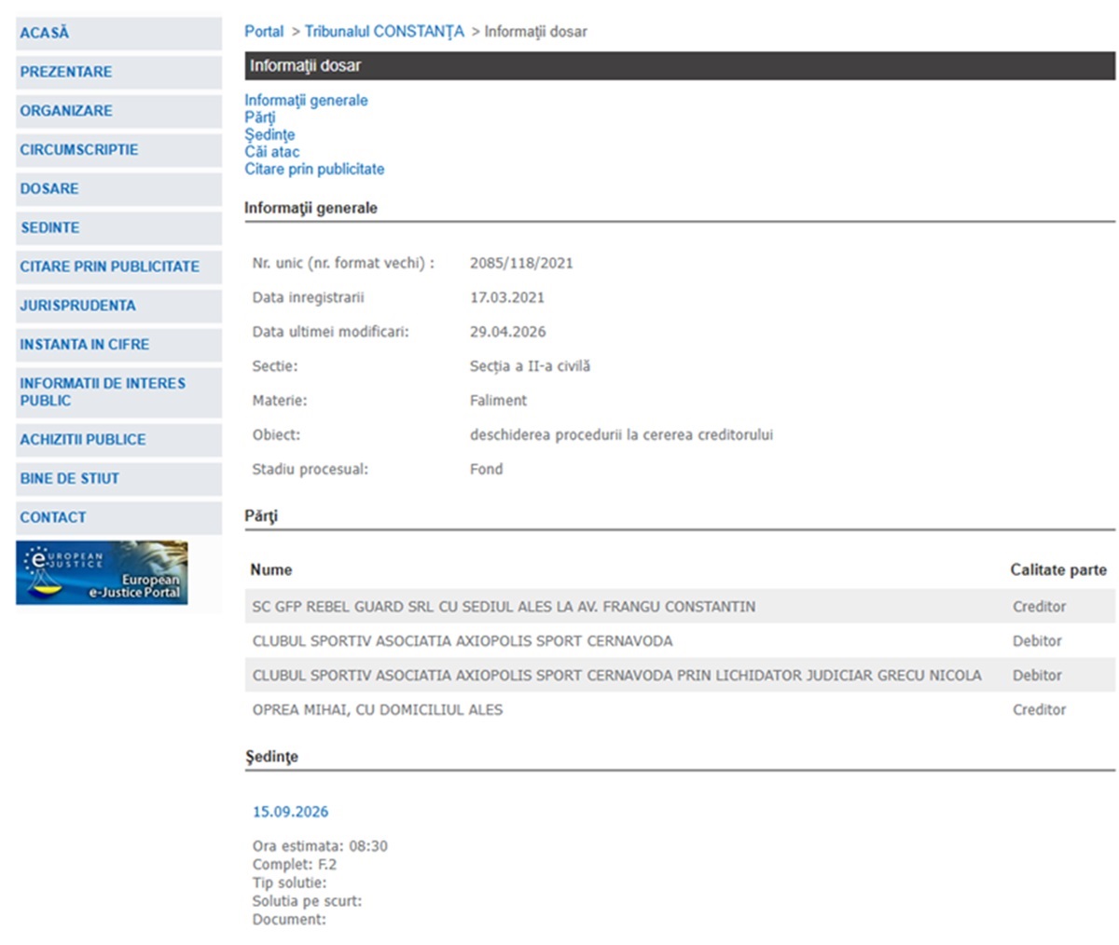Click the Secția a II-a civilă value
The width and height of the screenshot is (1119, 945).
[x=530, y=366]
